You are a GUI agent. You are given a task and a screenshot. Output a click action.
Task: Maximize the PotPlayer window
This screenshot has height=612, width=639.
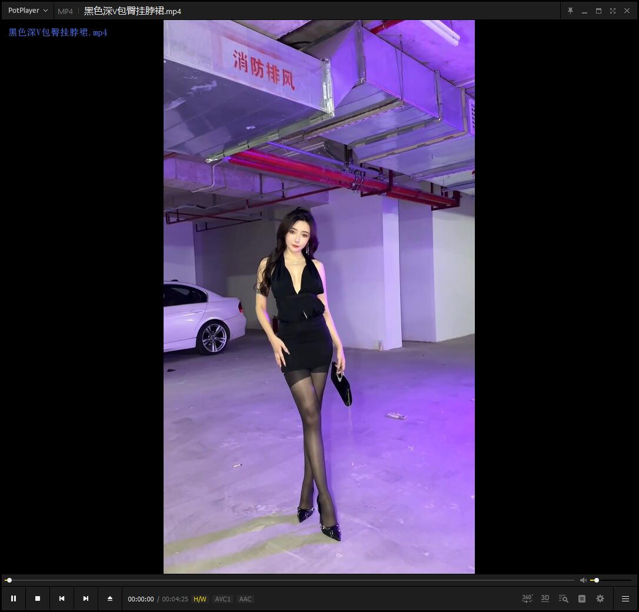click(x=598, y=11)
